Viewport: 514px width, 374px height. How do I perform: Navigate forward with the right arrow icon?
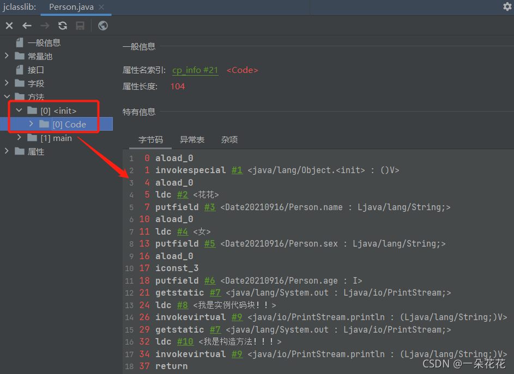(x=45, y=26)
